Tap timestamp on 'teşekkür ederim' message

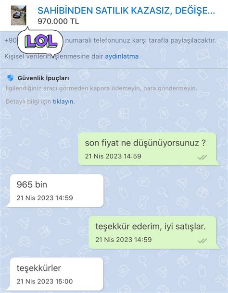point(124,240)
